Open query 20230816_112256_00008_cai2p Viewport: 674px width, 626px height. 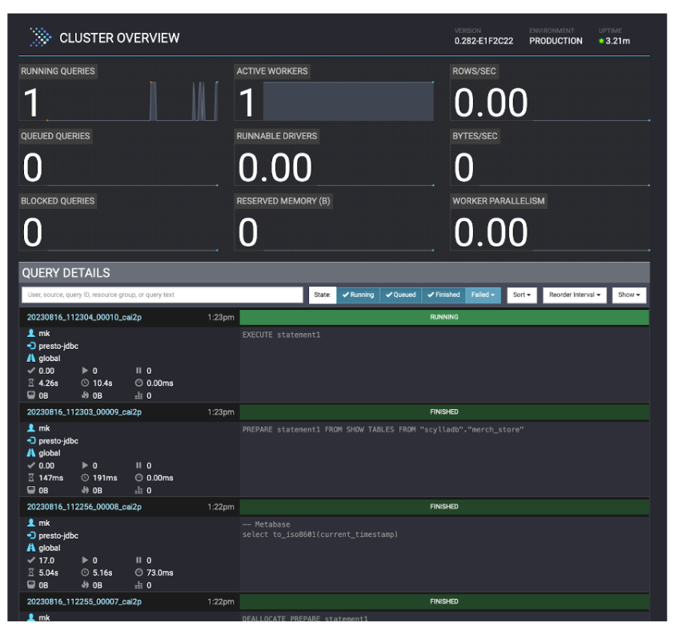(84, 507)
